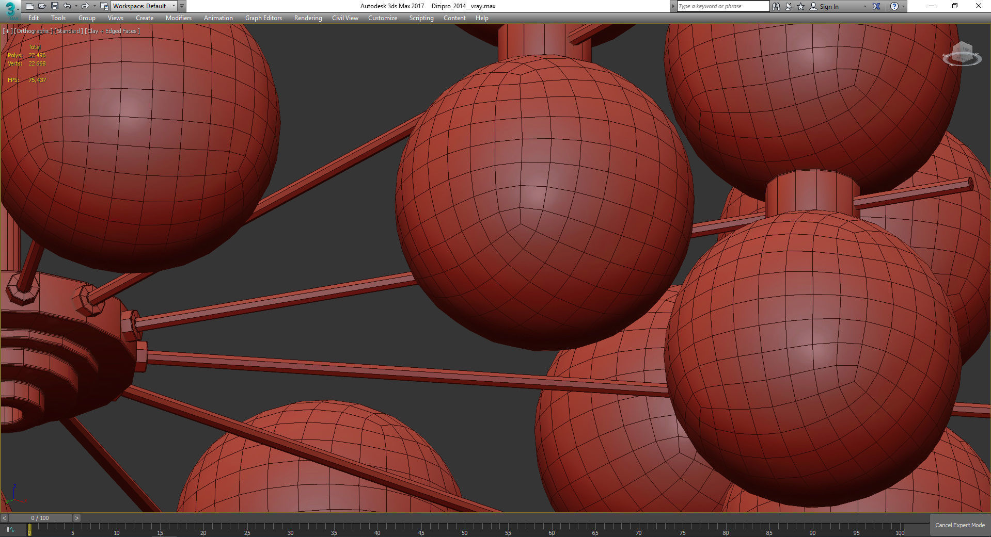The image size is (991, 537).
Task: Click the Standard shading label
Action: 69,31
